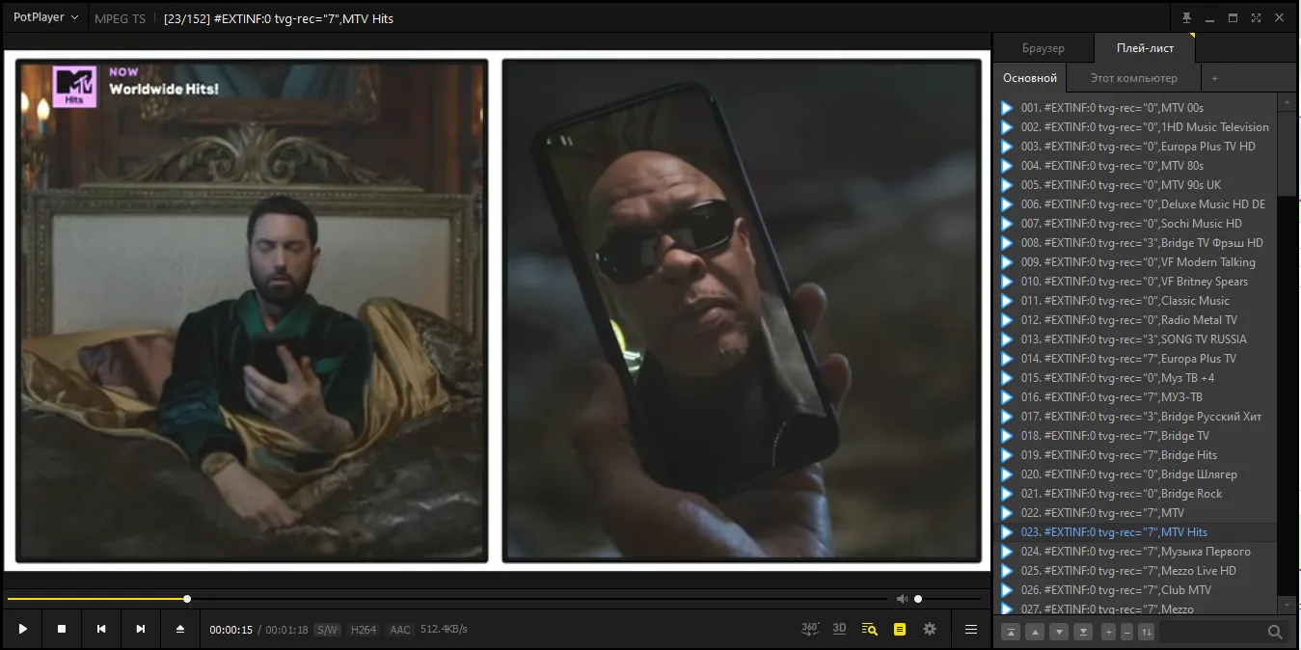The height and width of the screenshot is (650, 1301).
Task: Switch to the Браузер tab
Action: pyautogui.click(x=1043, y=48)
